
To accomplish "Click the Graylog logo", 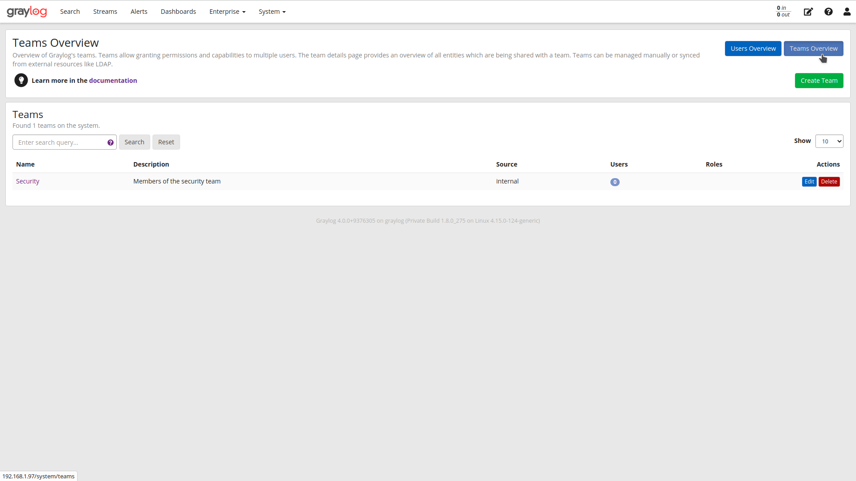I will [27, 11].
